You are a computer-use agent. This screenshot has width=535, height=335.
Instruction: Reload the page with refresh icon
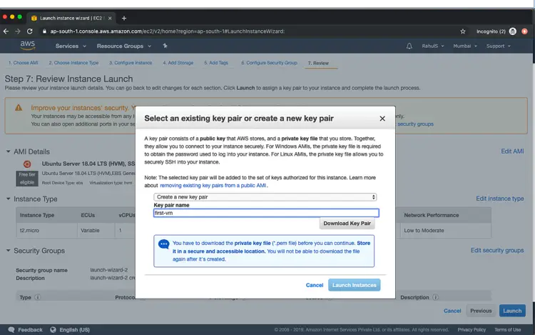(x=30, y=31)
